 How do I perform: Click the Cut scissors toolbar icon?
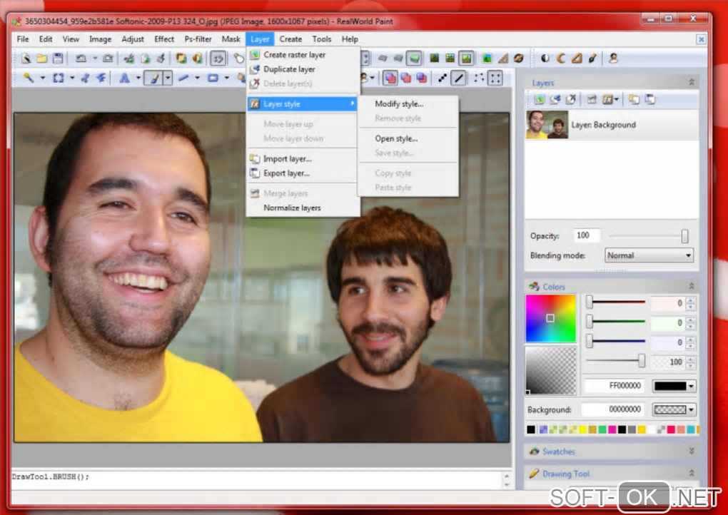pos(129,58)
